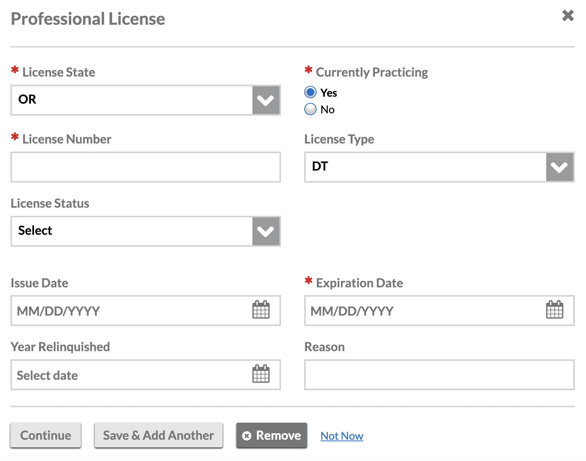Screen dimensions: 586x461
Task: Click the License Status chevron arrow
Action: coord(266,231)
